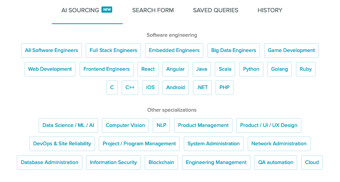Image resolution: width=340 pixels, height=182 pixels.
Task: Pick the Embedded Engineers tag
Action: click(174, 50)
